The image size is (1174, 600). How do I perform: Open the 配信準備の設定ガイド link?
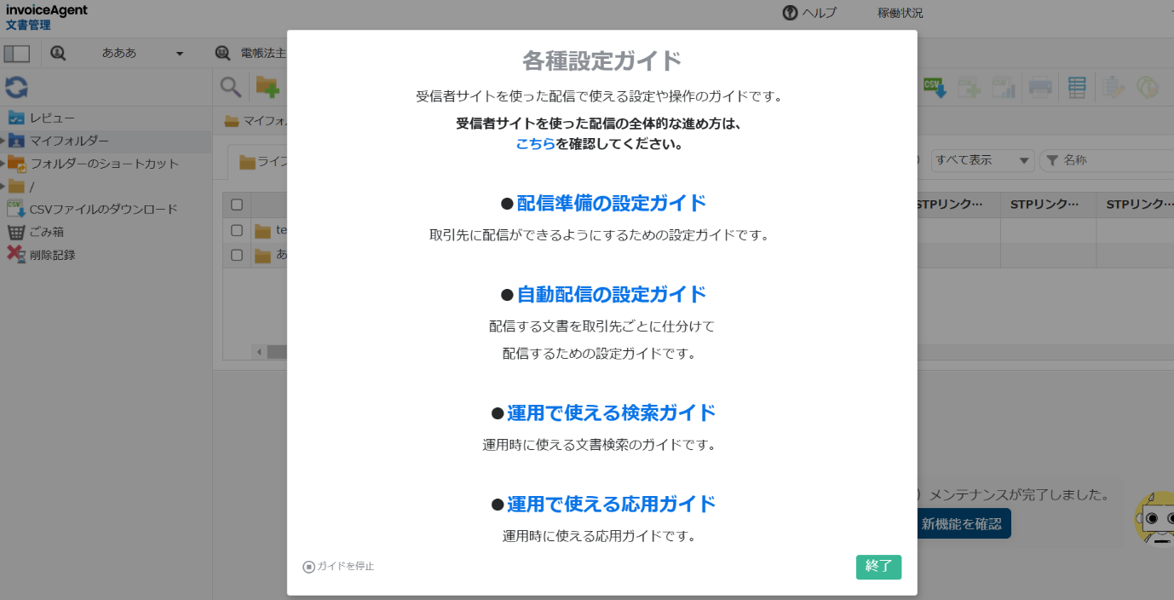(x=611, y=203)
